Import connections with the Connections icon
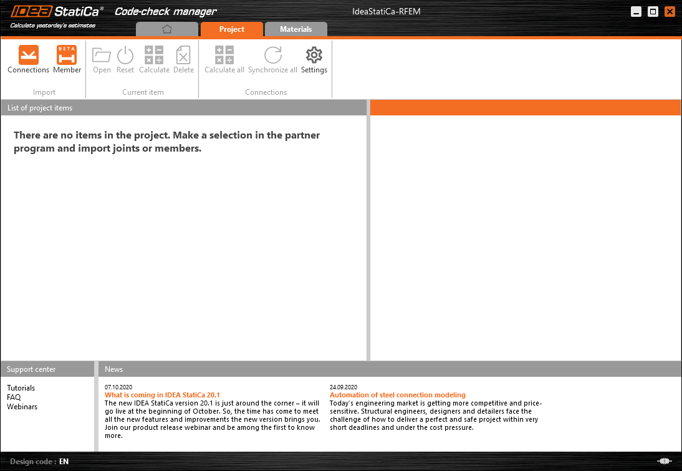The height and width of the screenshot is (471, 682). 28,59
